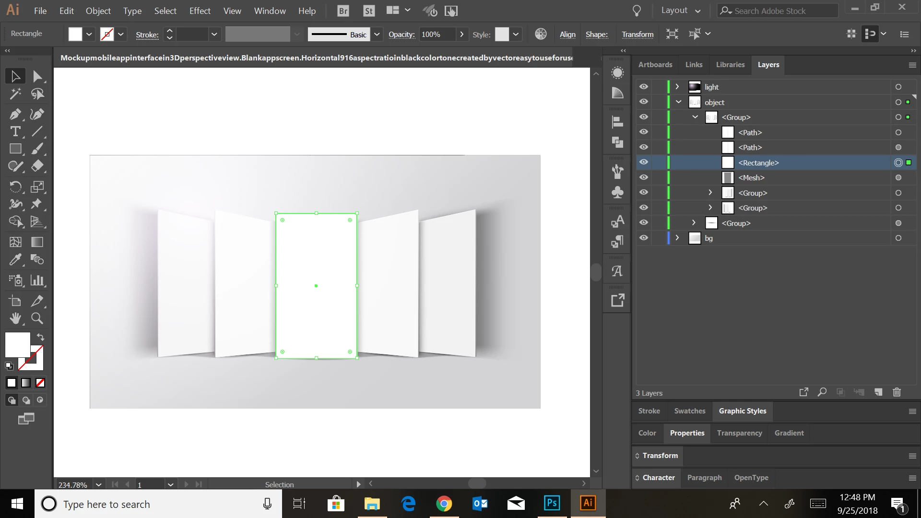Hide the light layer visibility eye

coord(644,87)
